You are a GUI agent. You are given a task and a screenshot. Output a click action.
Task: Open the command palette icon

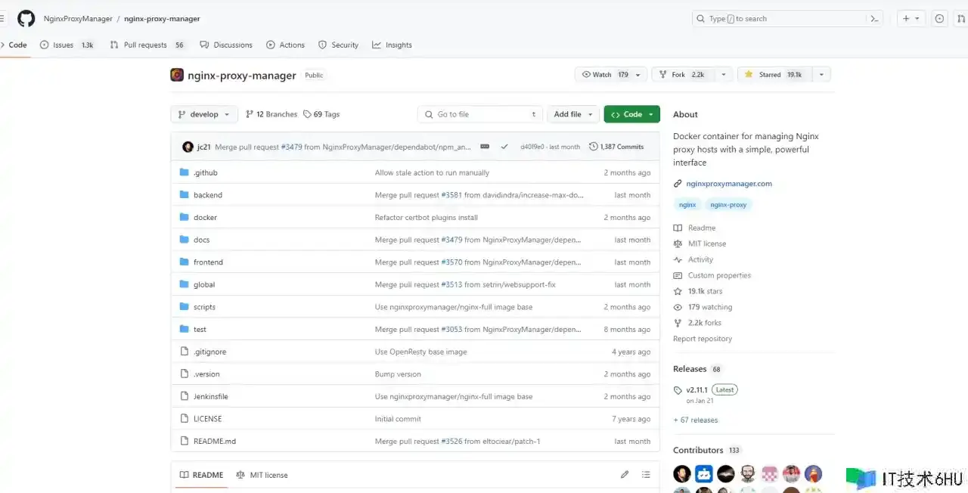874,19
